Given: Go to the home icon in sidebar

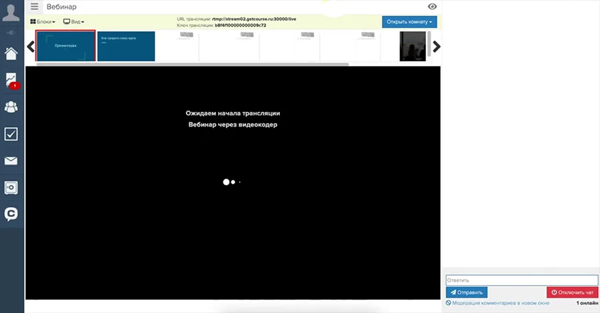Looking at the screenshot, I should click(x=11, y=53).
